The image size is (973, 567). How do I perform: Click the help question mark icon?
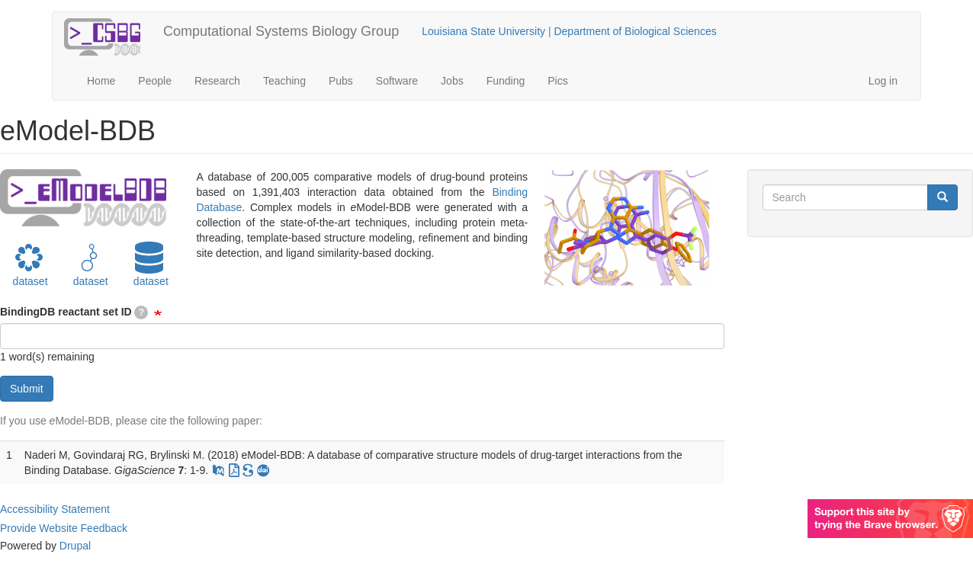tap(141, 312)
